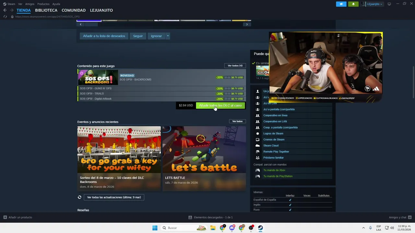Go back with the Steam back arrow

point(5,10)
